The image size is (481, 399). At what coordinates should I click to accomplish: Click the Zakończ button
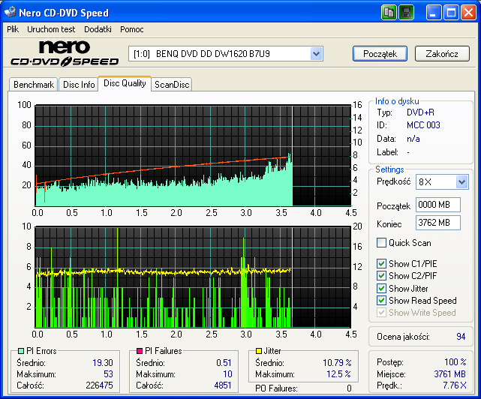pyautogui.click(x=442, y=54)
